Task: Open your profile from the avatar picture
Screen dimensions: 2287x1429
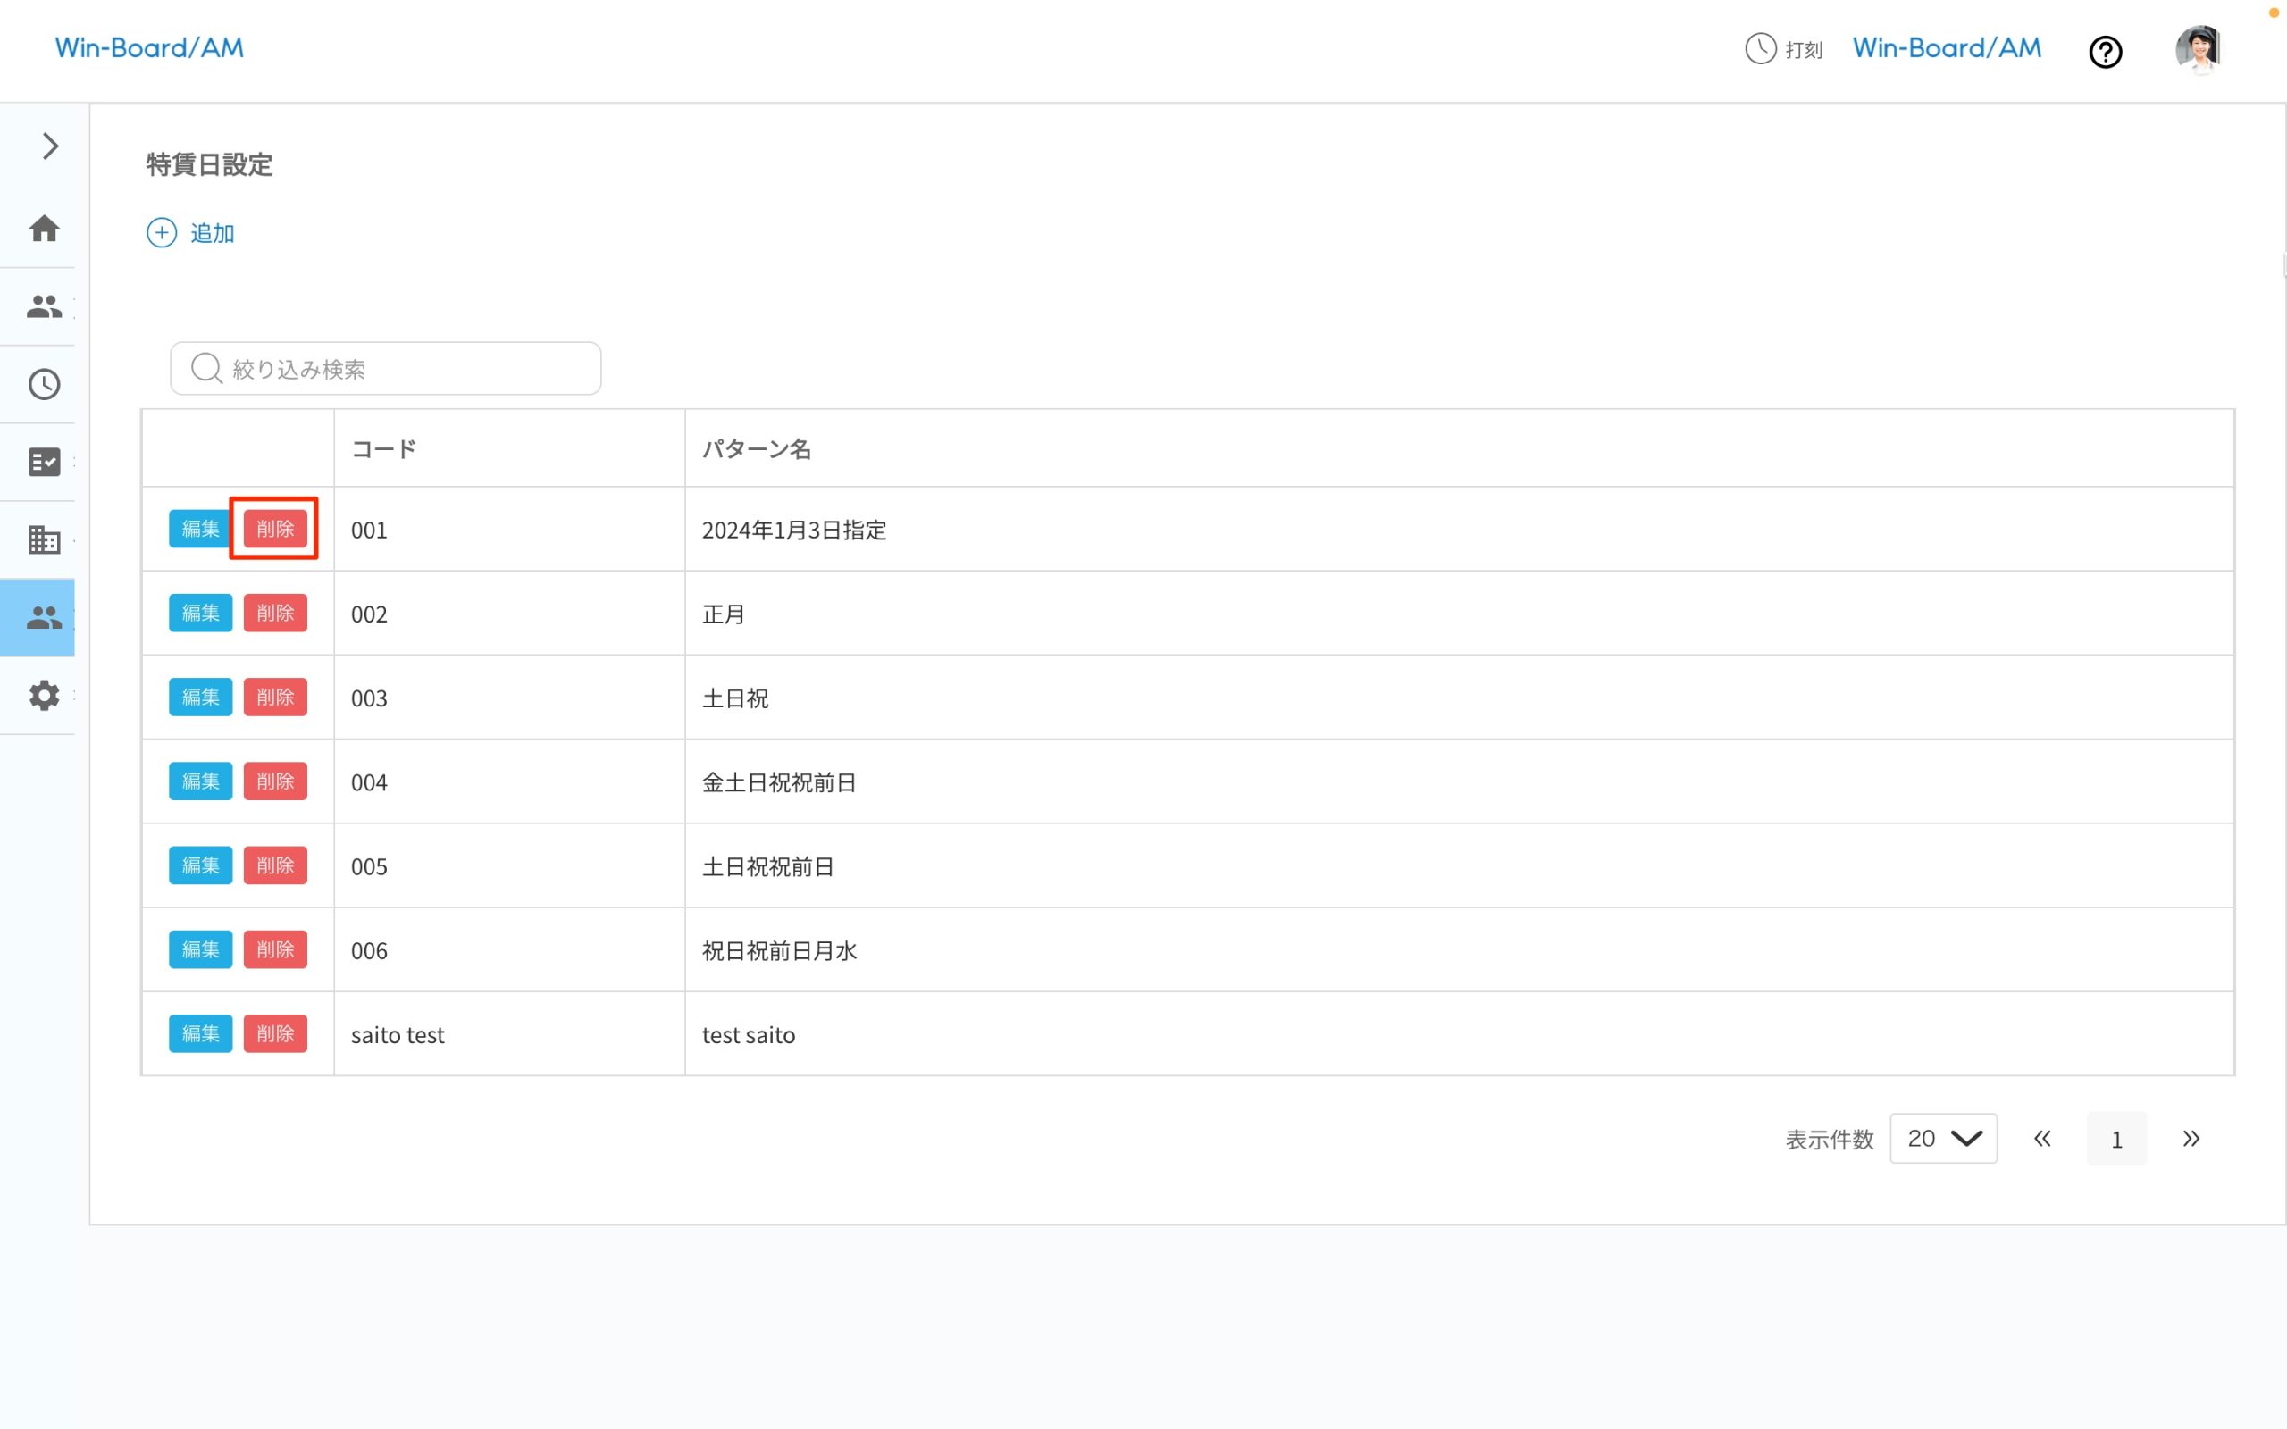Action: click(x=2199, y=49)
